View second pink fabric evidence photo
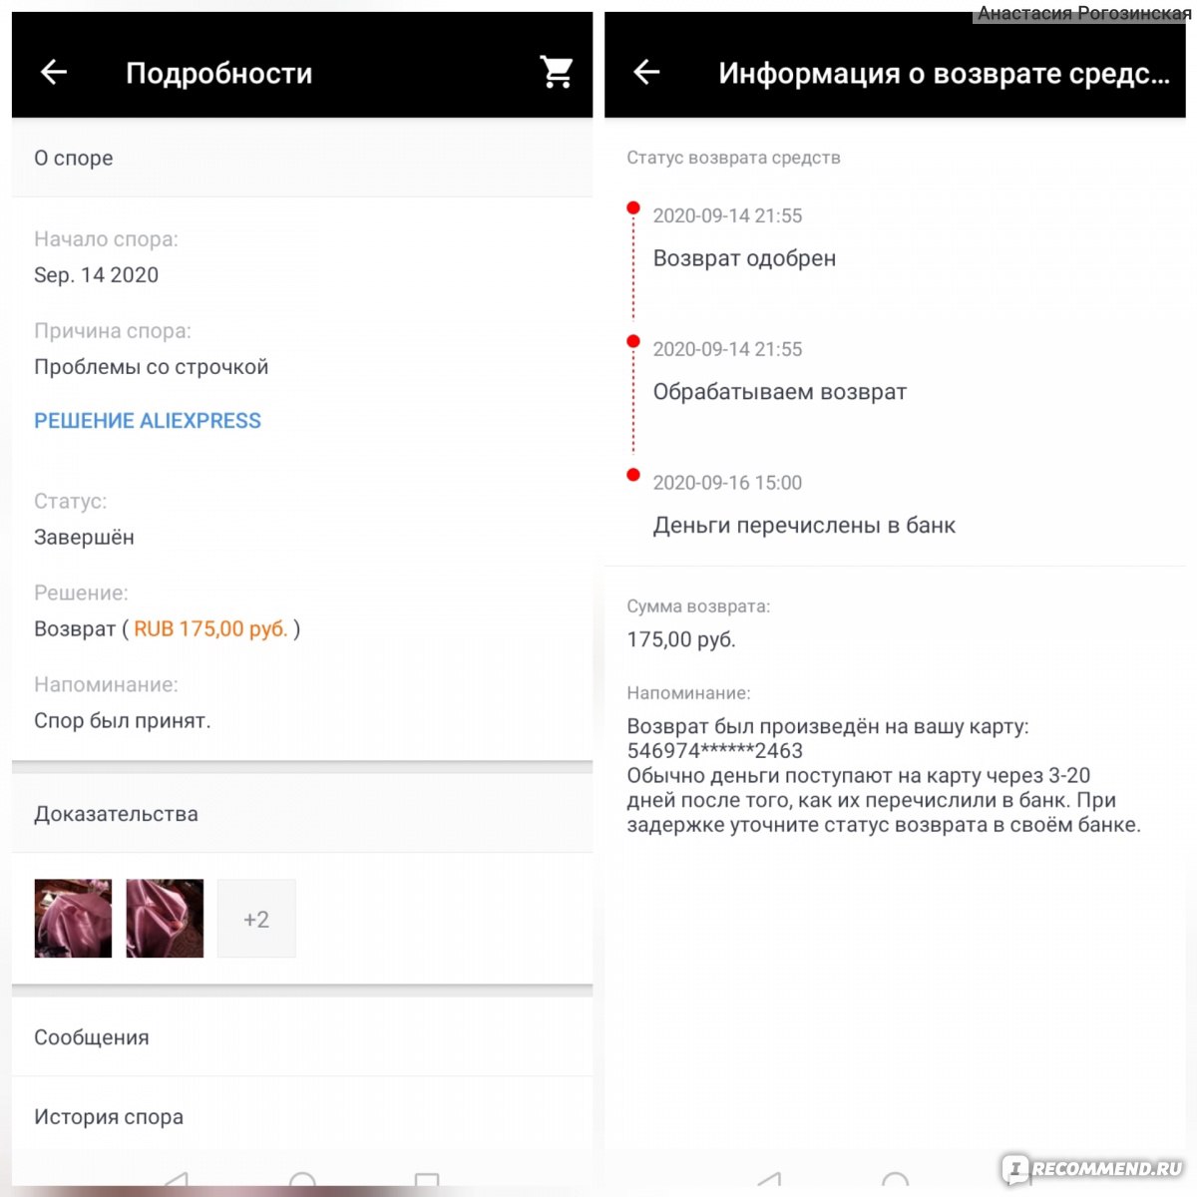The width and height of the screenshot is (1197, 1197). click(x=165, y=919)
